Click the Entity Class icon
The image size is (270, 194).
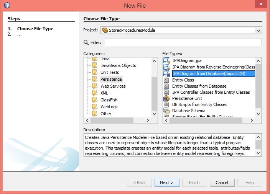(166, 80)
